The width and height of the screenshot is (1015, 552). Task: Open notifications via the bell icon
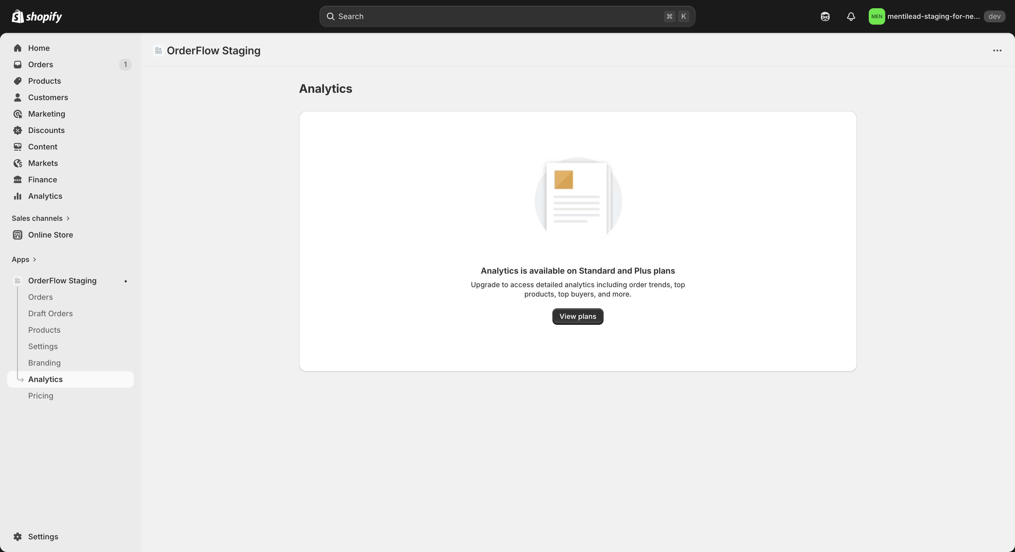tap(851, 16)
